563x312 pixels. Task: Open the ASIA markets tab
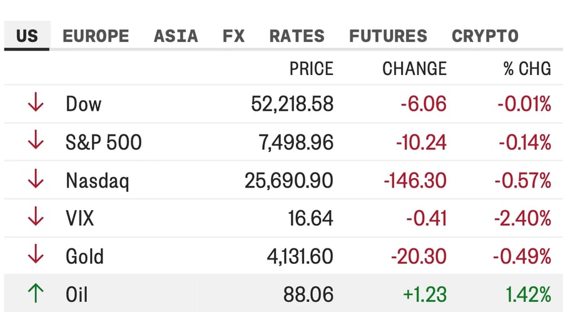(x=176, y=36)
